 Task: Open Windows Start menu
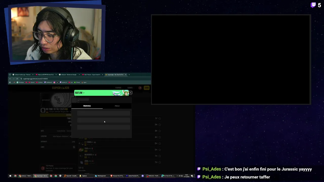pos(10,176)
